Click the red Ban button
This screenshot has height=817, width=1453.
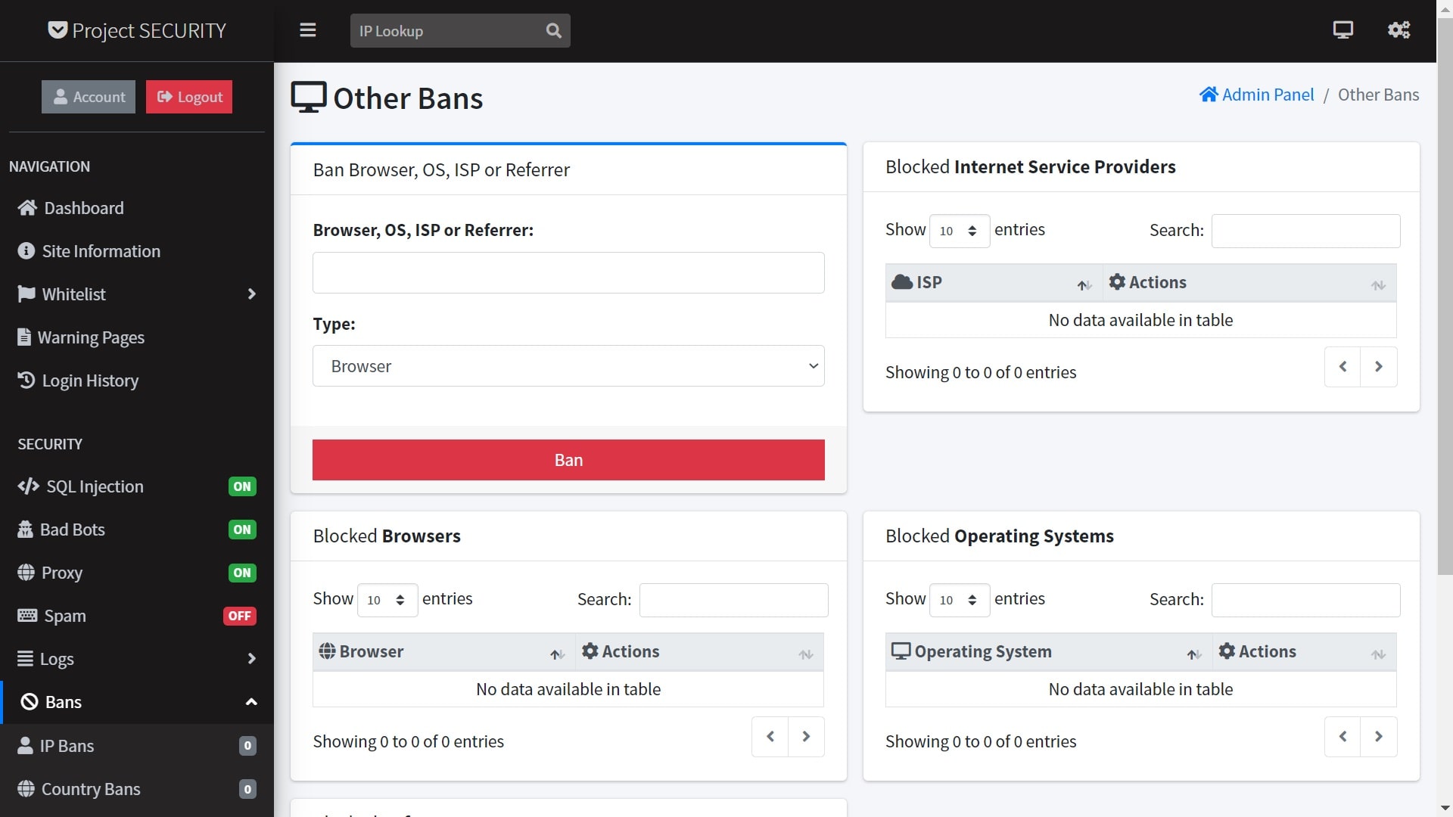pyautogui.click(x=568, y=459)
